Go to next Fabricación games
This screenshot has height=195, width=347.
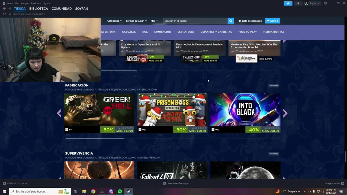click(285, 113)
